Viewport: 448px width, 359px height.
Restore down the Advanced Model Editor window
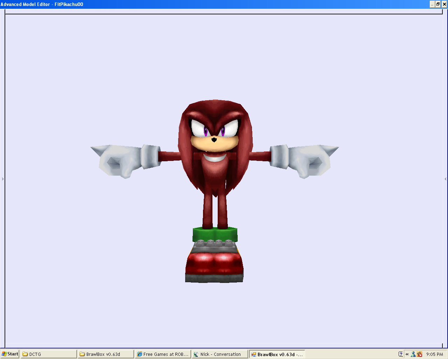[437, 5]
